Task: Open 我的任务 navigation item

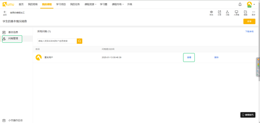Action: [75, 5]
